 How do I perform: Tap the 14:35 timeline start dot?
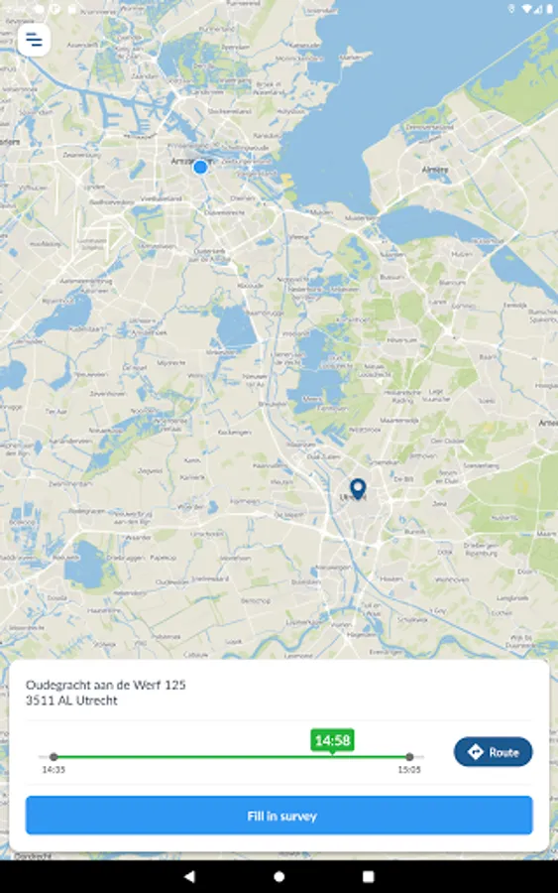54,757
